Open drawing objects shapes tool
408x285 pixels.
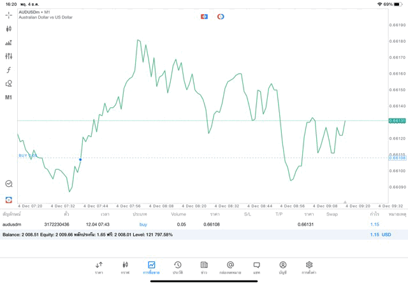coord(9,84)
